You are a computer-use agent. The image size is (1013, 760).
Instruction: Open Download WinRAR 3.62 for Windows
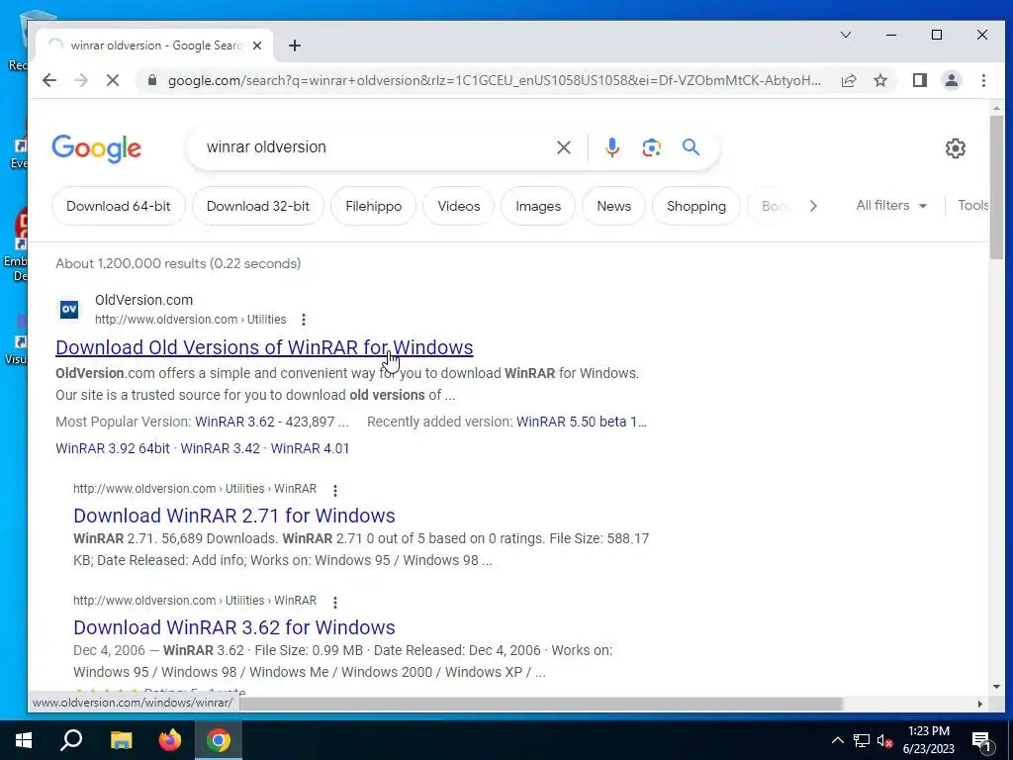(x=233, y=627)
